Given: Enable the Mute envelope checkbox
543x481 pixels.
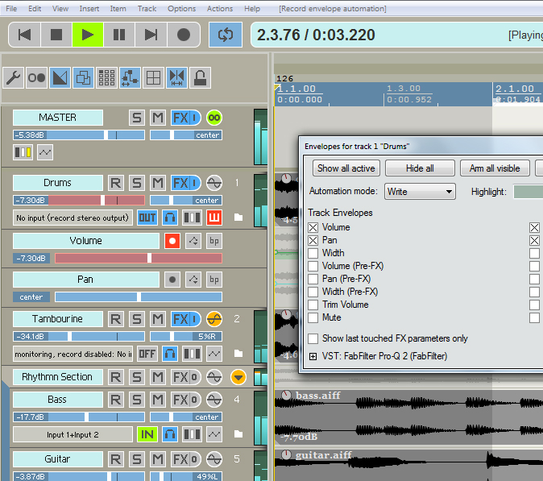Looking at the screenshot, I should (313, 317).
